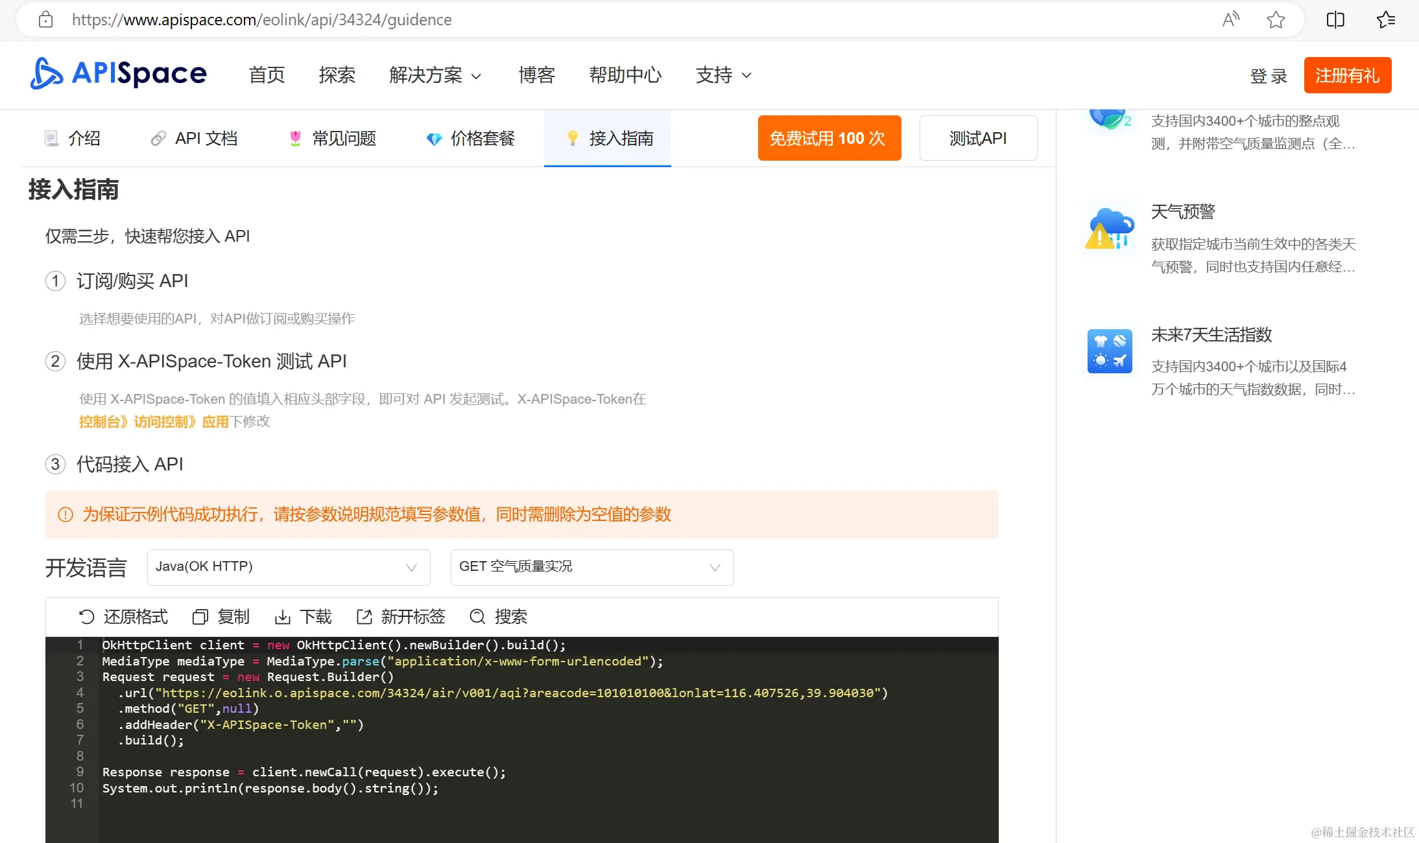Copy the code with the 复制 icon
The width and height of the screenshot is (1419, 843).
coord(200,617)
